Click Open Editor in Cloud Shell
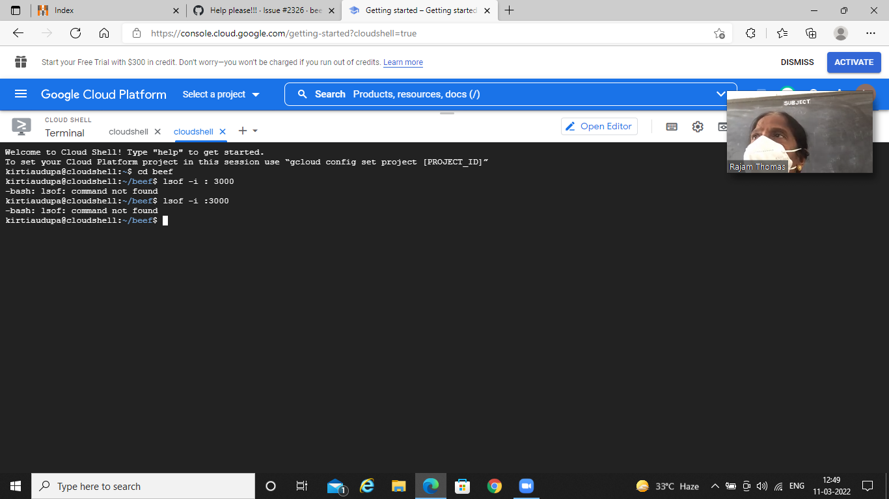Image resolution: width=889 pixels, height=499 pixels. pyautogui.click(x=599, y=126)
